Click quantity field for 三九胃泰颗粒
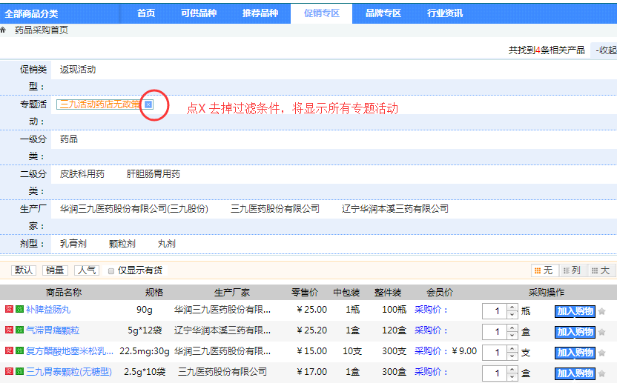617x389 pixels. click(495, 373)
